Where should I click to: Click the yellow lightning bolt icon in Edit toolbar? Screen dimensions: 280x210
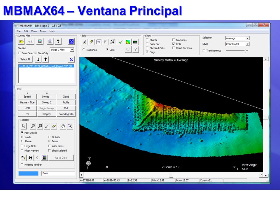pyautogui.click(x=92, y=42)
